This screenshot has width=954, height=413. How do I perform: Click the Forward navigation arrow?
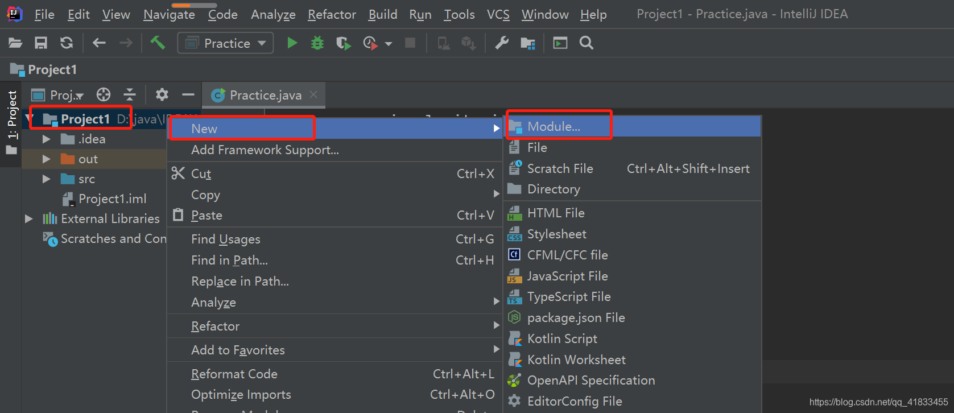point(126,43)
